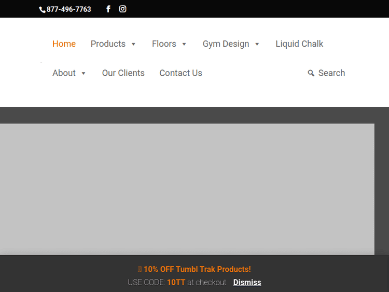Screen dimensions: 389x292
Task: Expand the Products dropdown arrow
Action: point(133,45)
